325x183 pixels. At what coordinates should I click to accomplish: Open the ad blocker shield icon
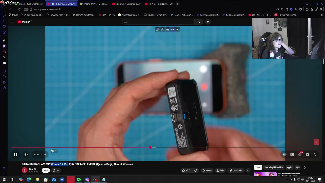tap(291, 9)
